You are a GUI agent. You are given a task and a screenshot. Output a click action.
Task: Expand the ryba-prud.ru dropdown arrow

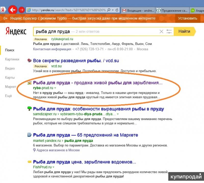pyautogui.click(x=55, y=88)
